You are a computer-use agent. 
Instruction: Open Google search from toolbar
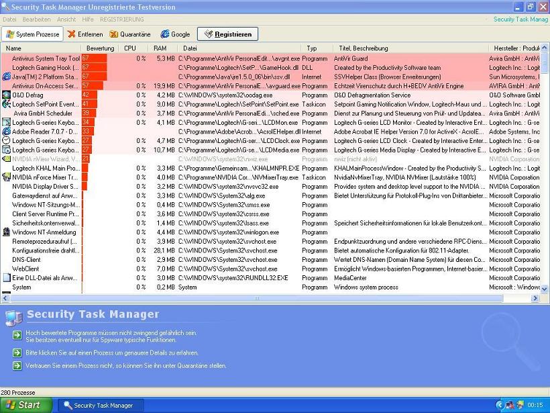click(x=175, y=34)
